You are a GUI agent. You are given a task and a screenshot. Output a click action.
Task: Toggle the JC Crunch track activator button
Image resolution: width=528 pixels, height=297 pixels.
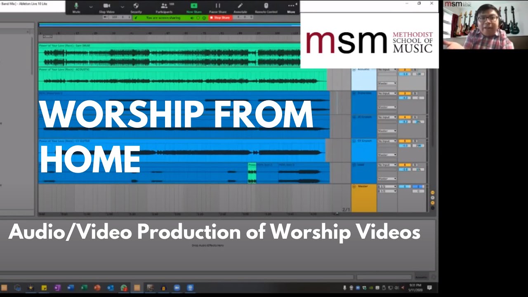(x=405, y=117)
